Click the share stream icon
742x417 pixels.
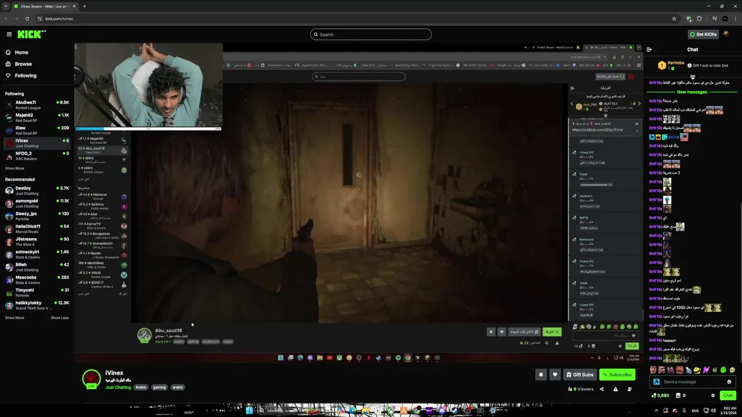[602, 389]
